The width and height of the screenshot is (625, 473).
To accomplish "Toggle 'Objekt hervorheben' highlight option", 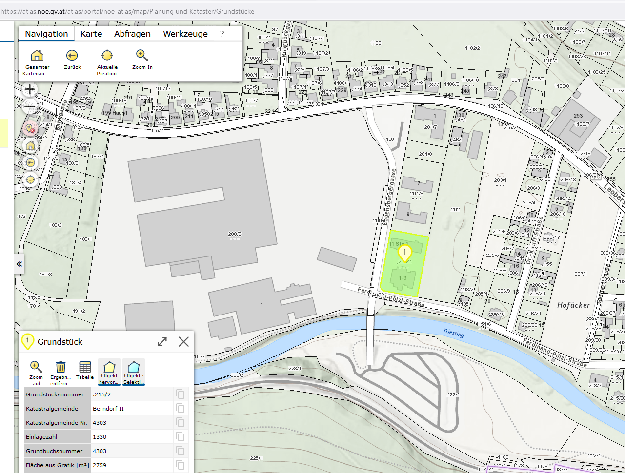I will point(109,371).
